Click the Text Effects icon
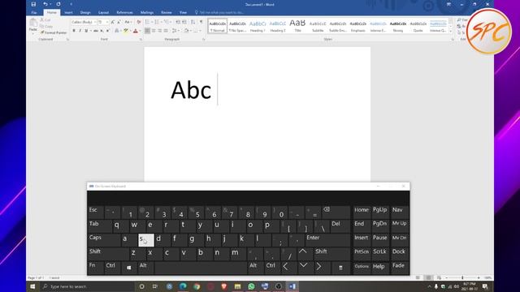 point(117,31)
